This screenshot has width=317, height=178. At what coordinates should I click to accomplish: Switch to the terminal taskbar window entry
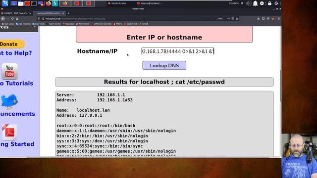(x=150, y=3)
